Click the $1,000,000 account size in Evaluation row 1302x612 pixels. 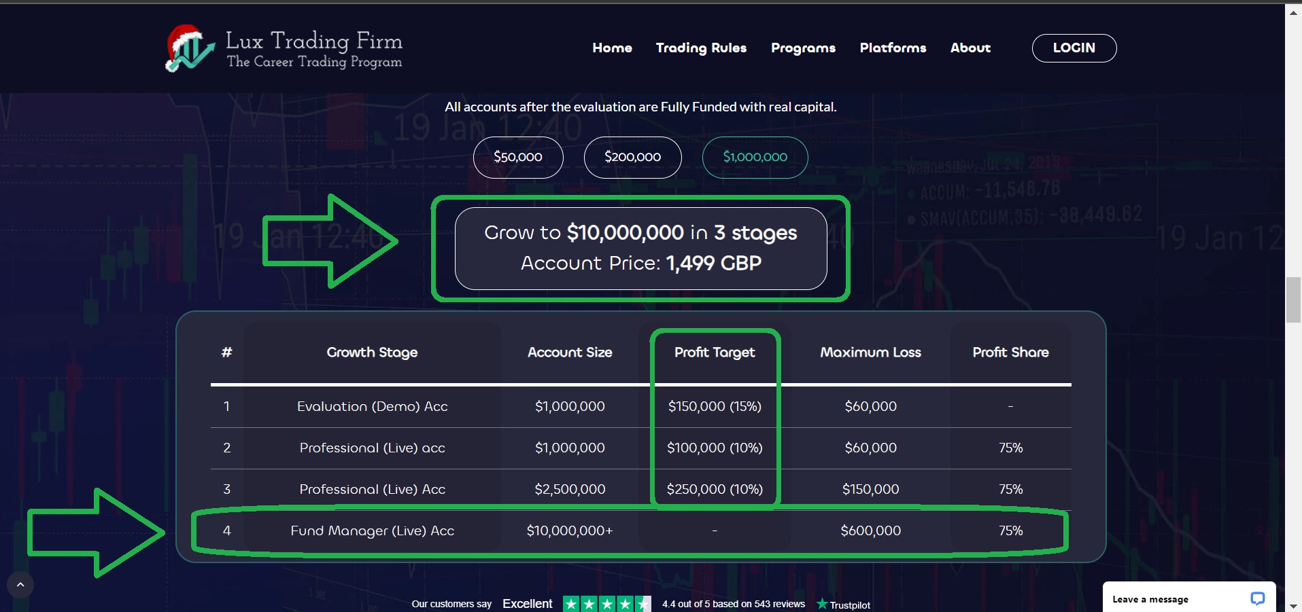(x=570, y=406)
